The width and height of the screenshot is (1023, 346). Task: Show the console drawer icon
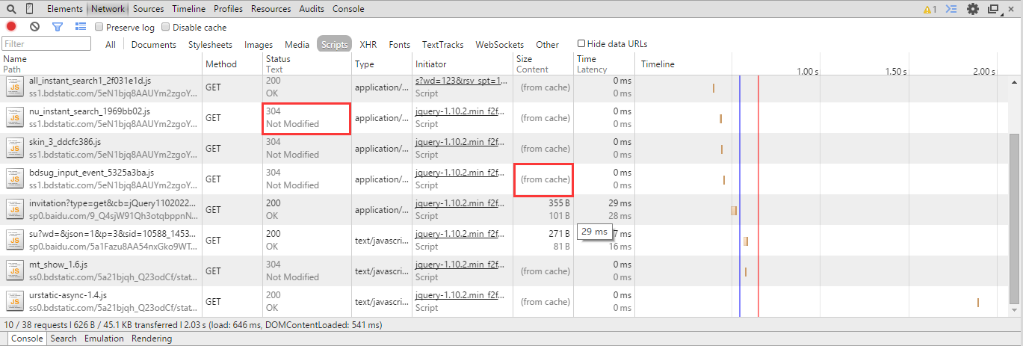951,9
